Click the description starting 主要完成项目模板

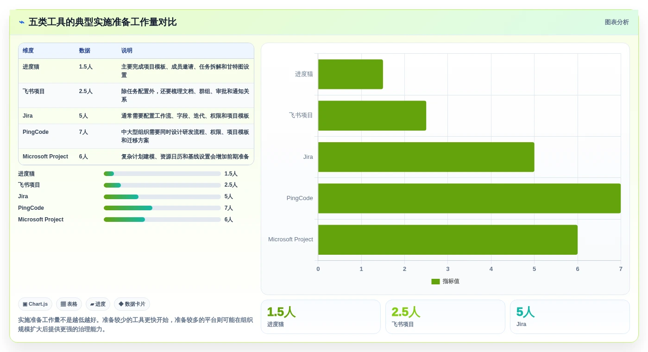[x=185, y=71]
